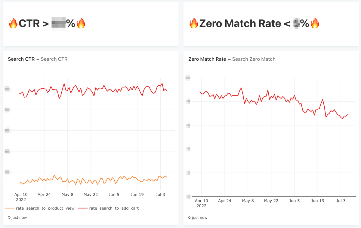The image size is (361, 228).
Task: Click the fire emoji after the CTR percent sign
Action: pos(81,23)
